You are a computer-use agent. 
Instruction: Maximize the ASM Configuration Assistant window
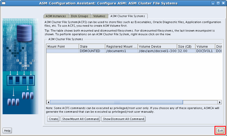(x=218, y=3)
